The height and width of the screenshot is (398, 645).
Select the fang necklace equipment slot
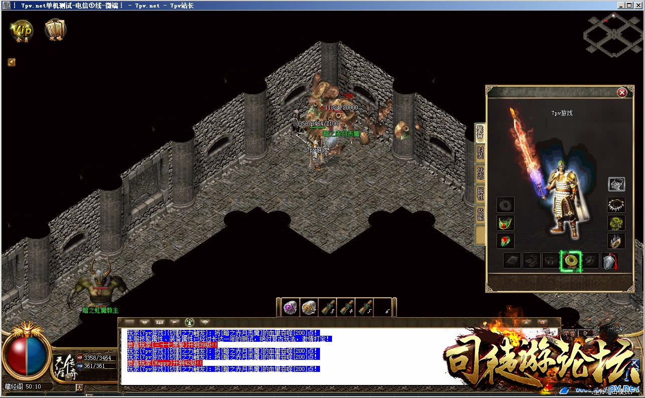click(616, 205)
